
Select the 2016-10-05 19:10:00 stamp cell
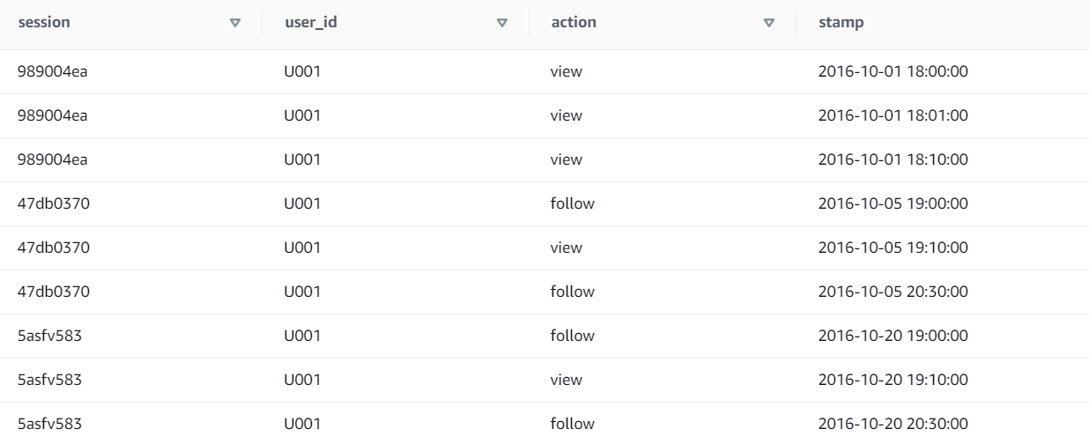[x=893, y=248]
